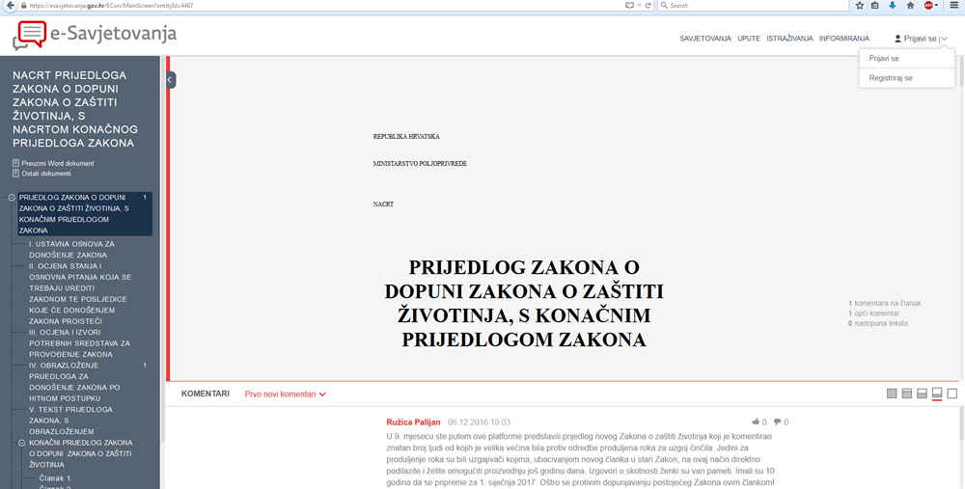Click the browser home icon
The height and width of the screenshot is (489, 965).
(909, 6)
